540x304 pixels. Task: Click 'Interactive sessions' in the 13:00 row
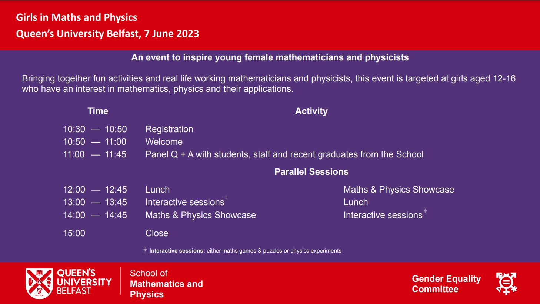click(185, 202)
